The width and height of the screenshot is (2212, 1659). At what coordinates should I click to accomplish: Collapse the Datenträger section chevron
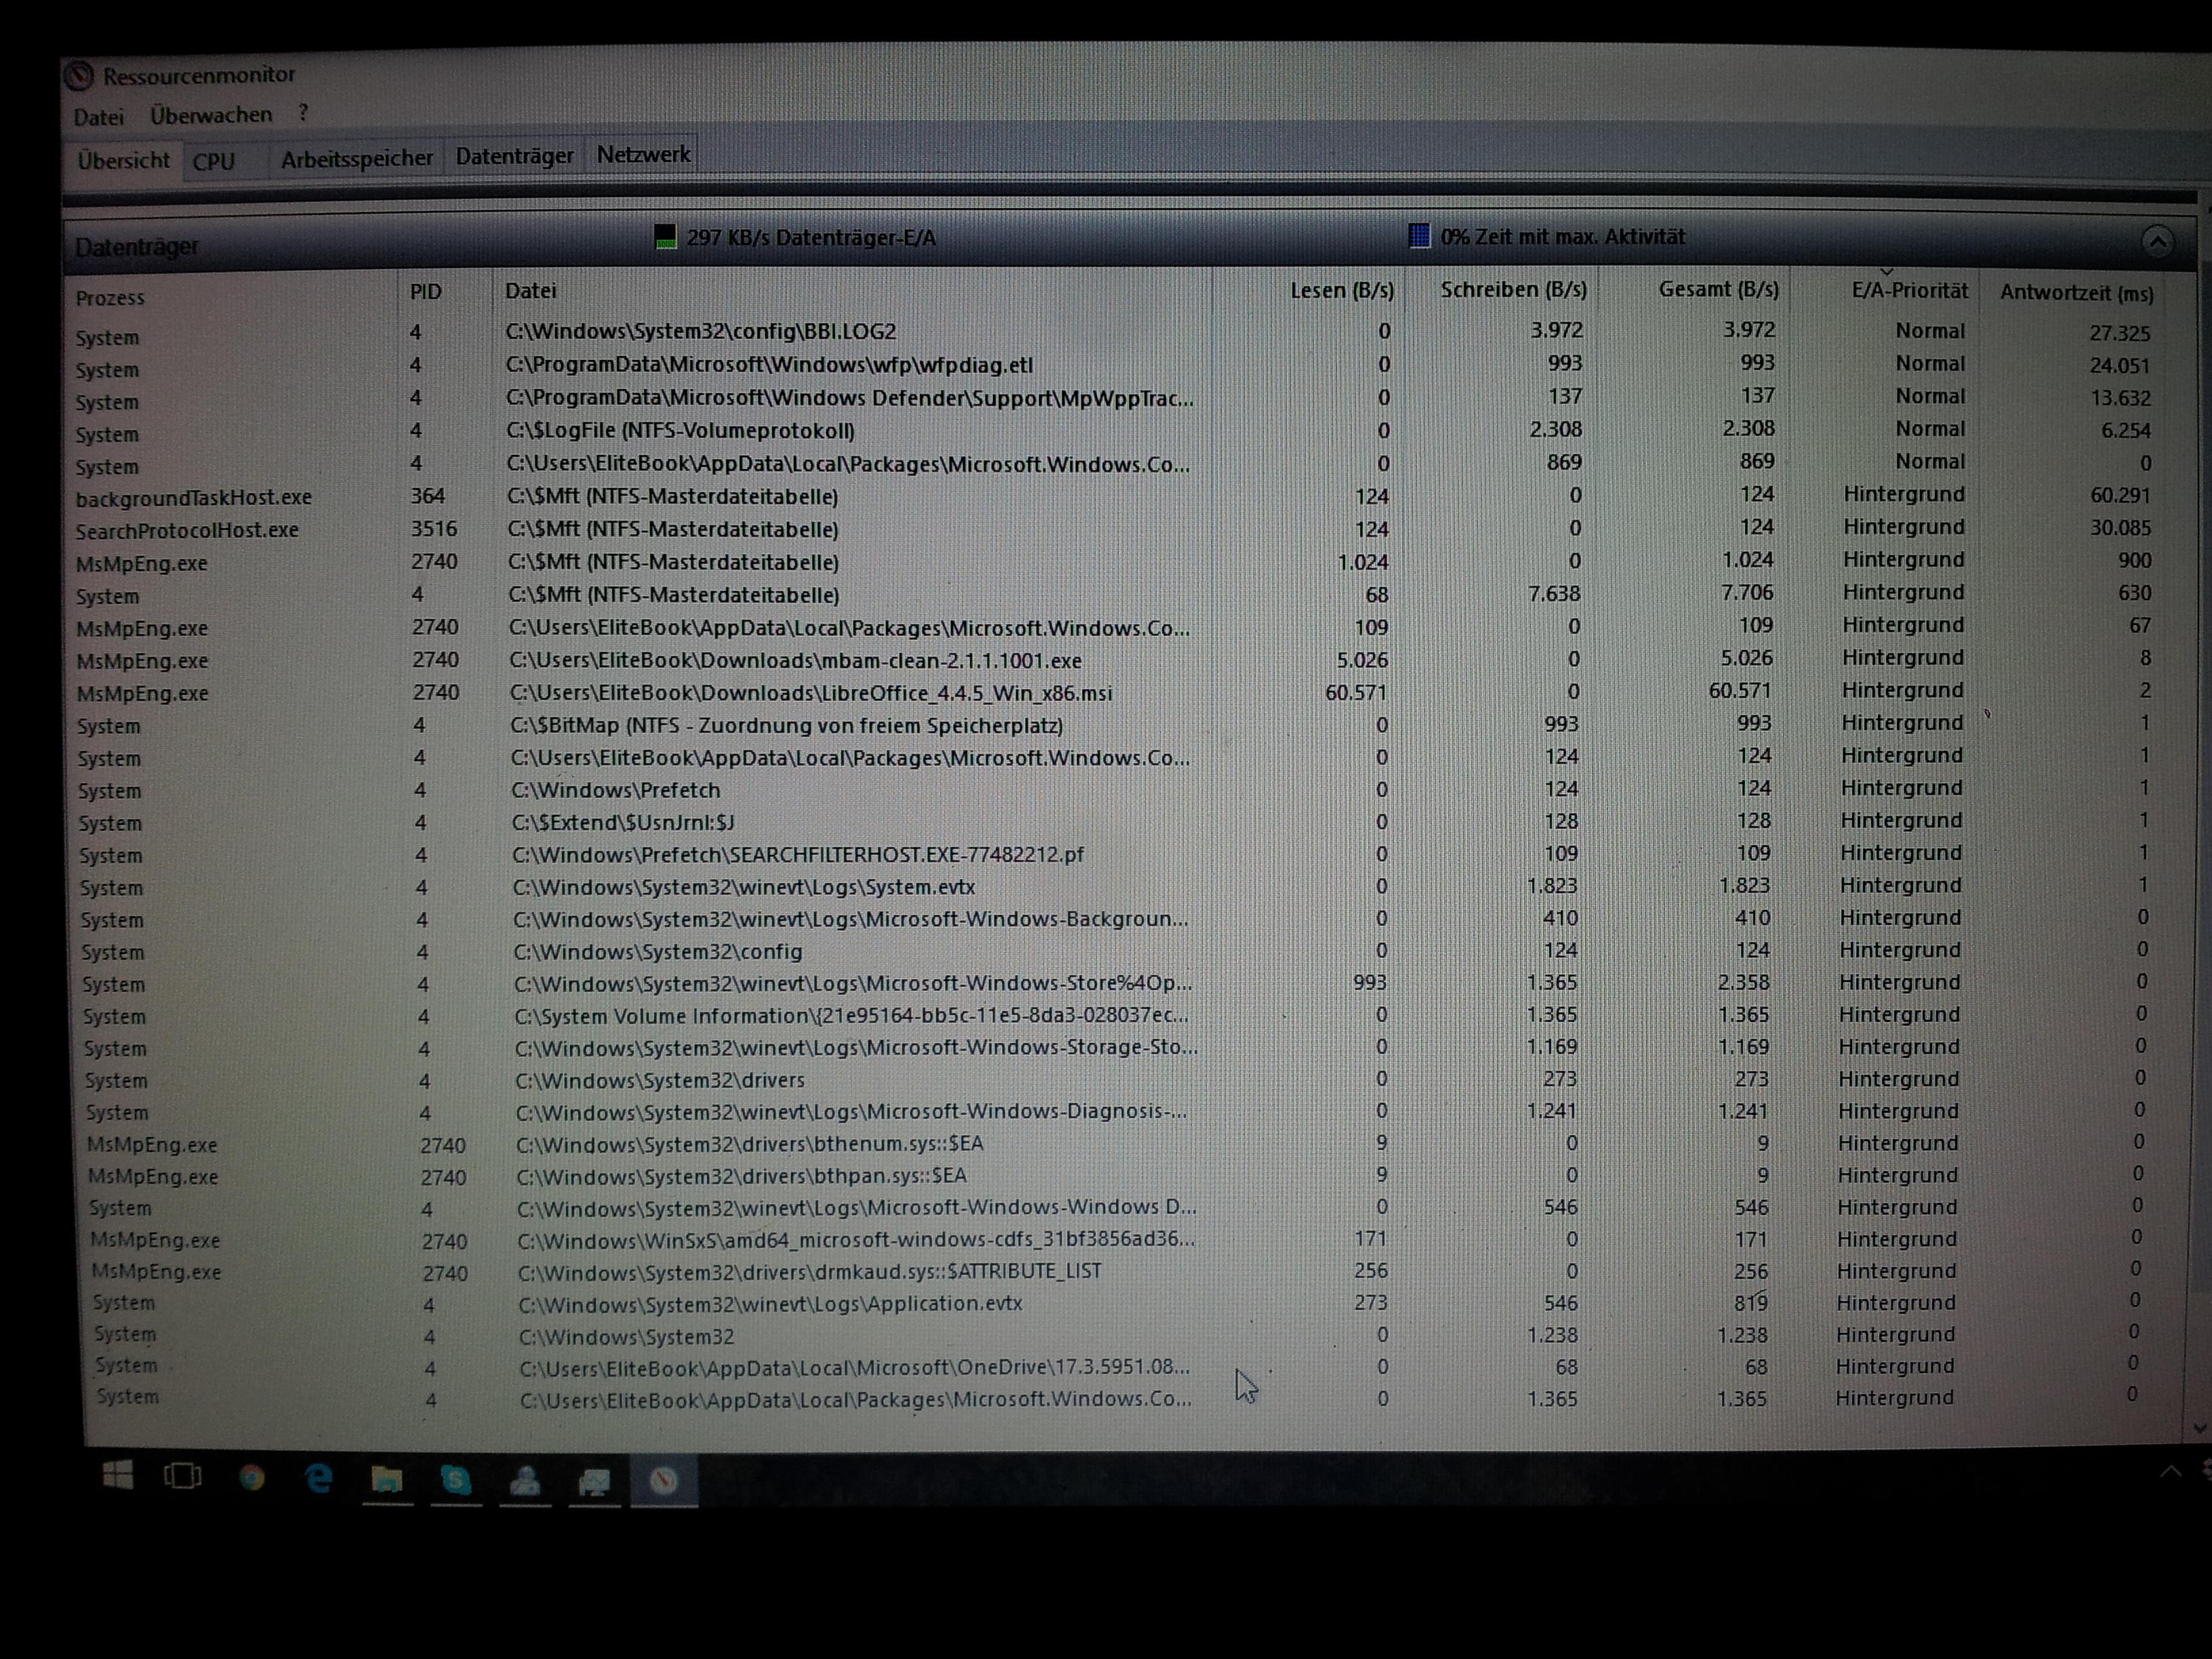pyautogui.click(x=2157, y=241)
